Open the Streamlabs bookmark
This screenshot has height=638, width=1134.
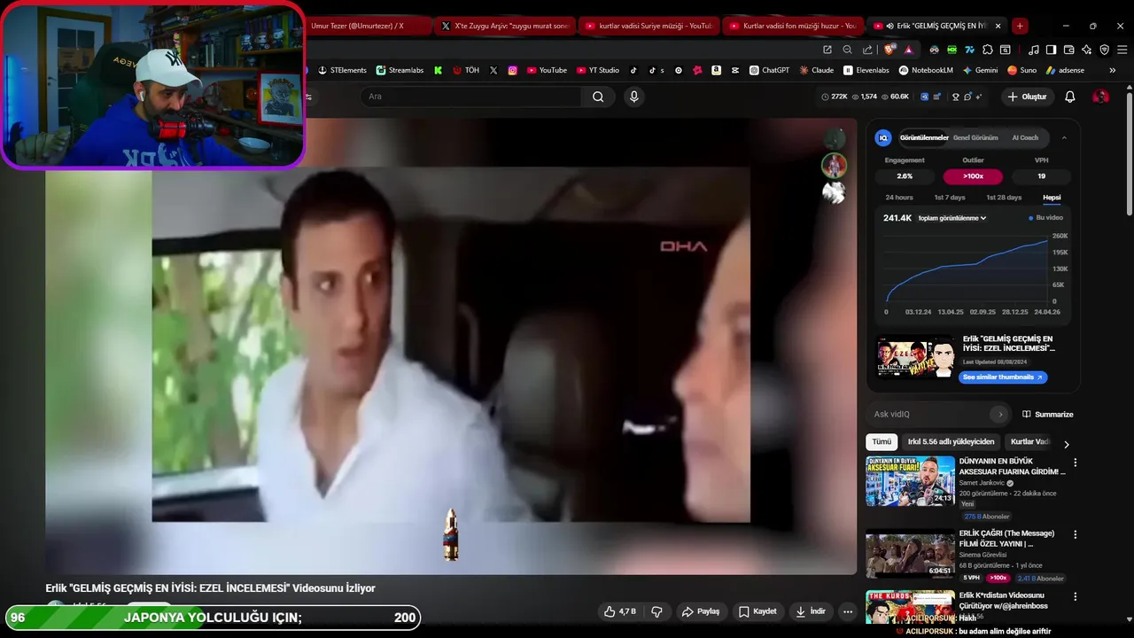tap(400, 70)
